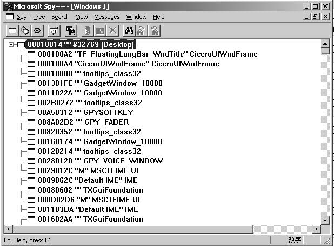Viewport: 334px width, 246px height.
Task: Click the horizontal scrollbar left arrow
Action: coord(8,229)
